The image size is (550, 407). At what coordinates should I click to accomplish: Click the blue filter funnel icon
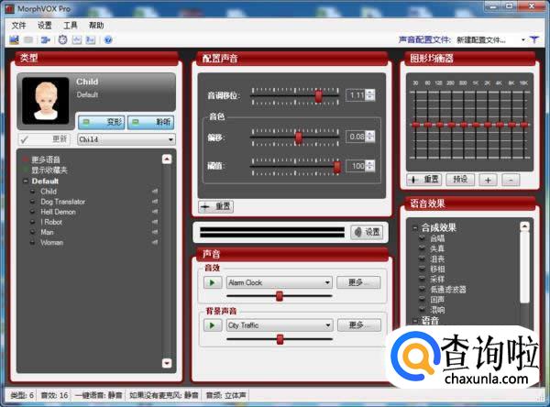[x=534, y=39]
